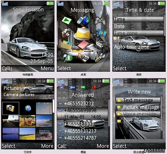Screen dimensions: 167x154
Task: Choose Picture message in Write new
Action: (x=138, y=107)
